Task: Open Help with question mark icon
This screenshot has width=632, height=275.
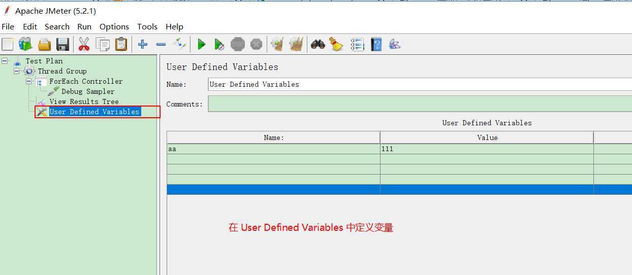Action: tap(376, 44)
